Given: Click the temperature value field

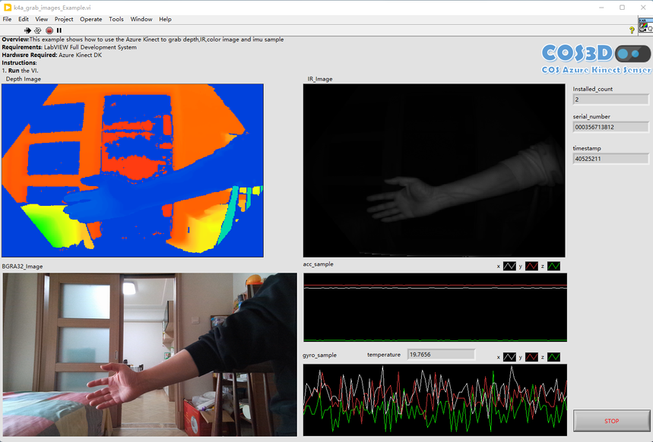Looking at the screenshot, I should (x=441, y=355).
